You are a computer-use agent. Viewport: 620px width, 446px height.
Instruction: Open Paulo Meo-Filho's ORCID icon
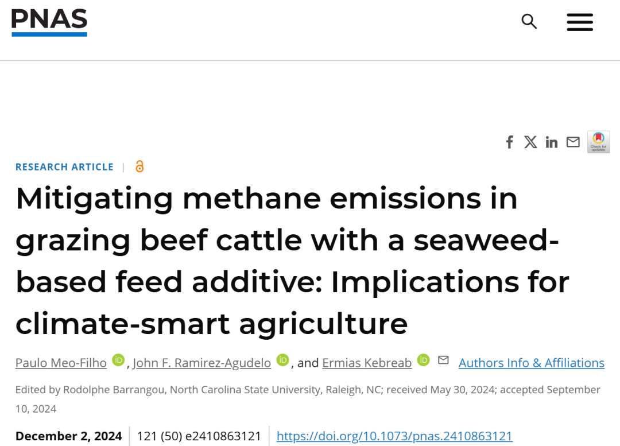click(118, 360)
